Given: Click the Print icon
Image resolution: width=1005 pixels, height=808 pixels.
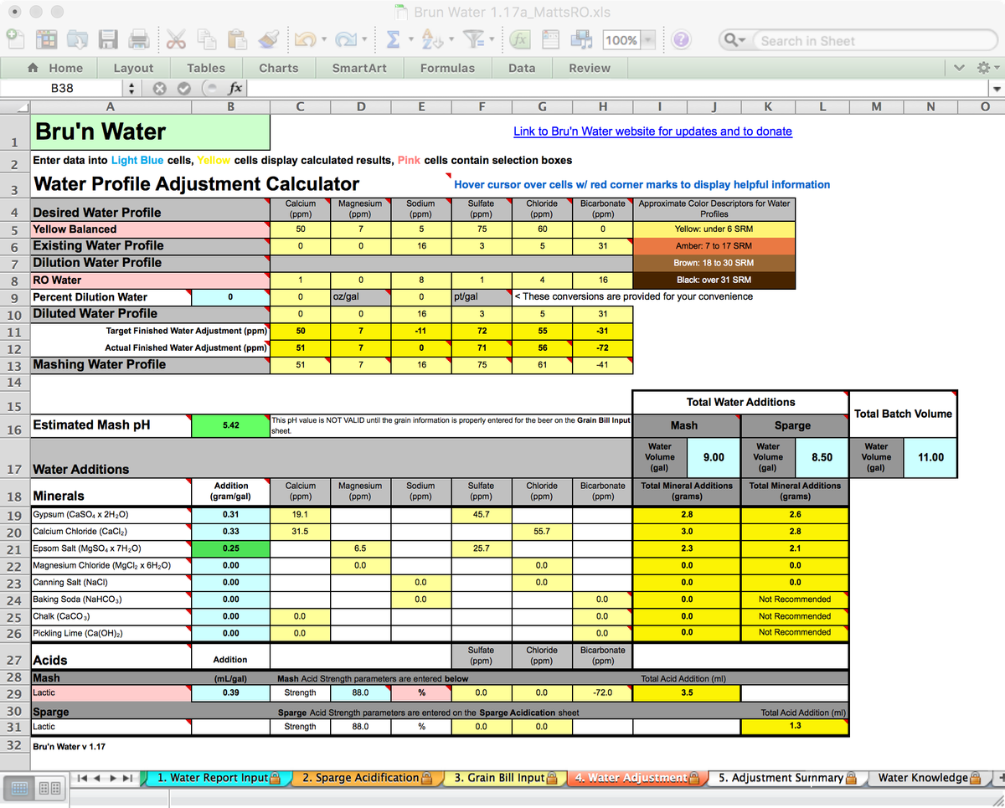Looking at the screenshot, I should 141,39.
